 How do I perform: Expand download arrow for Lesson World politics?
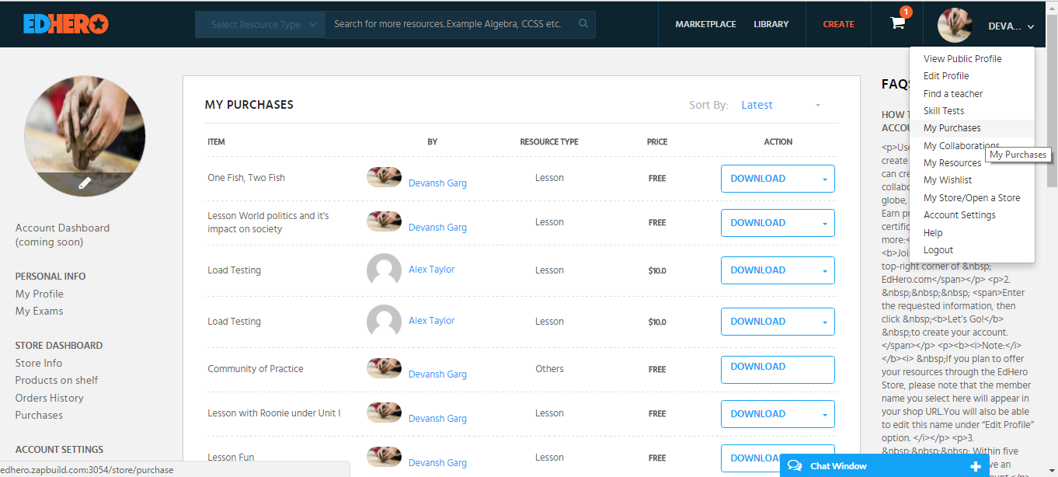[824, 223]
